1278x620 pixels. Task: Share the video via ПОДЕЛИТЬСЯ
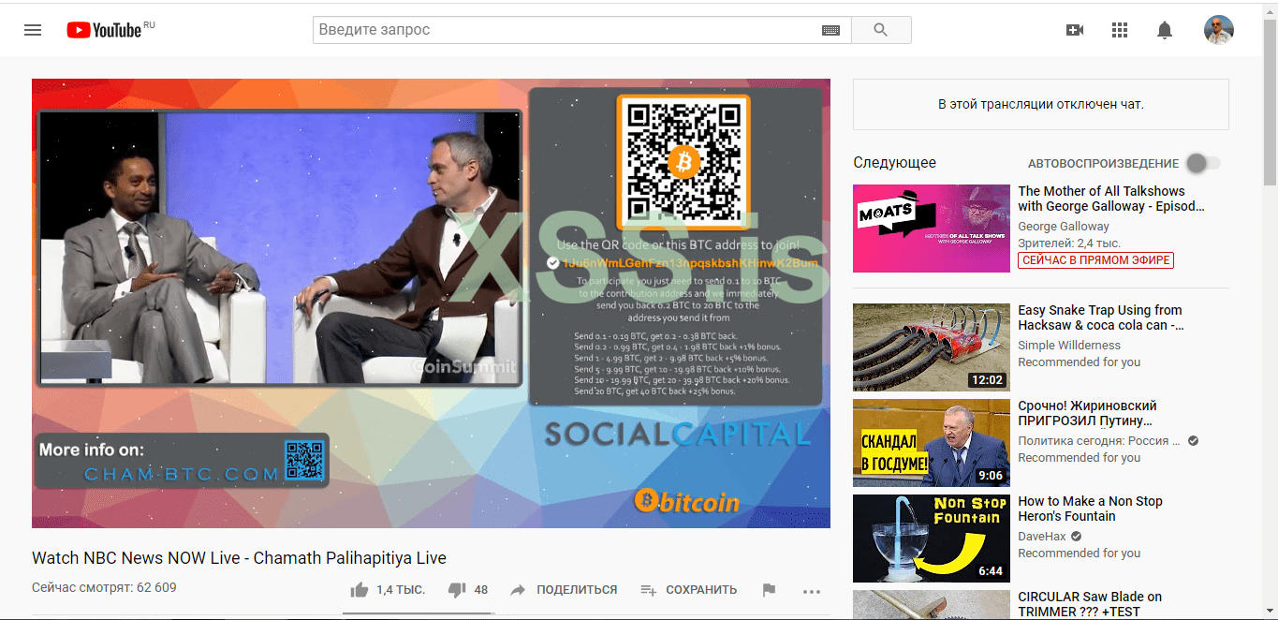click(x=564, y=590)
